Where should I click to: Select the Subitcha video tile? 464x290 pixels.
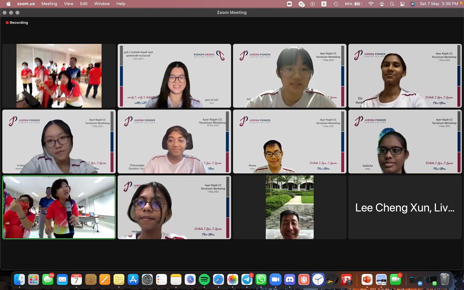tap(405, 142)
